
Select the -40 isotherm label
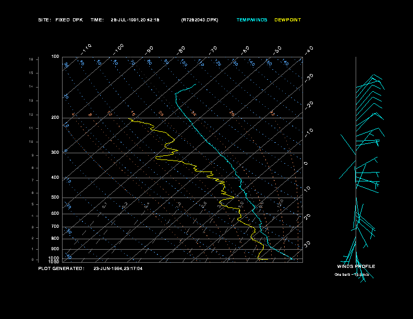(309, 50)
